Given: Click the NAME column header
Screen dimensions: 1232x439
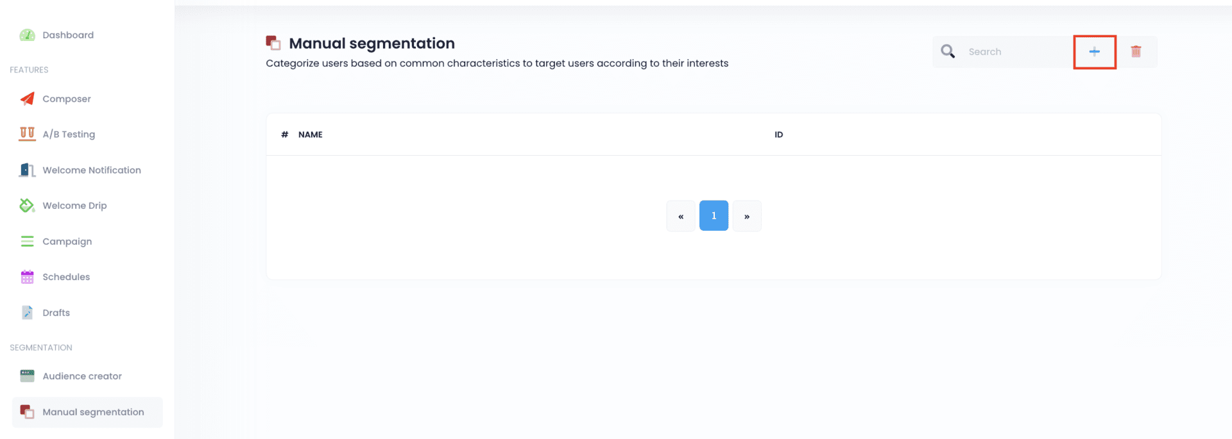Looking at the screenshot, I should coord(310,135).
